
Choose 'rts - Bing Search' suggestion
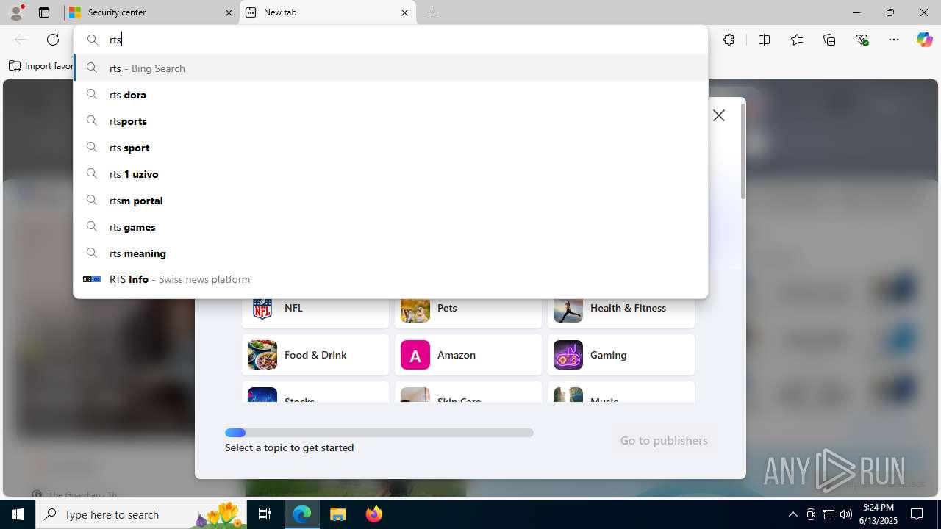click(390, 68)
